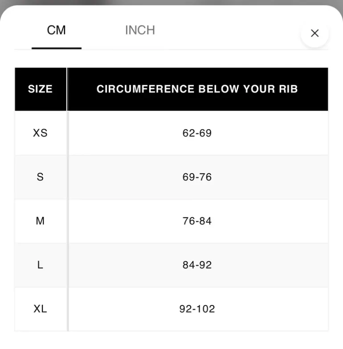Select the L size cell
This screenshot has height=349, width=343.
pyautogui.click(x=41, y=265)
